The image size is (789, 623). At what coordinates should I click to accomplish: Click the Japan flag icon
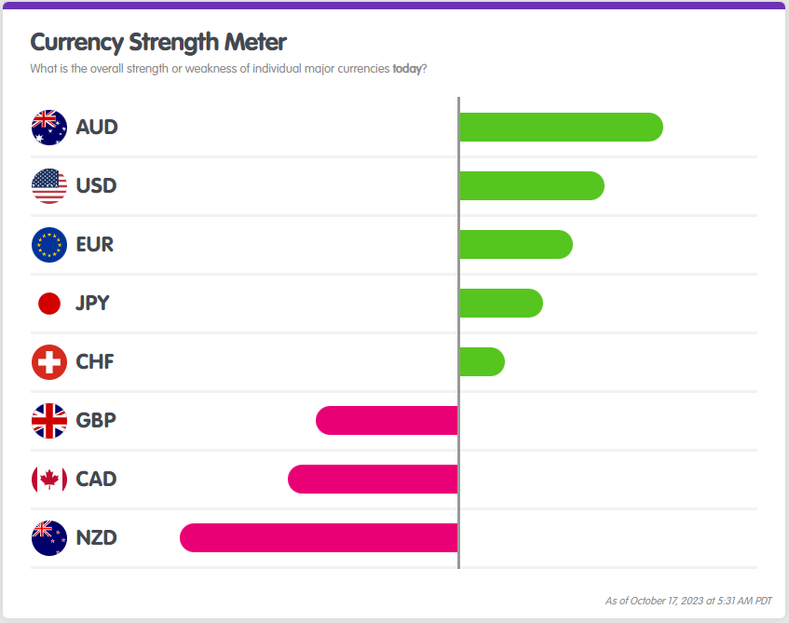[x=48, y=303]
